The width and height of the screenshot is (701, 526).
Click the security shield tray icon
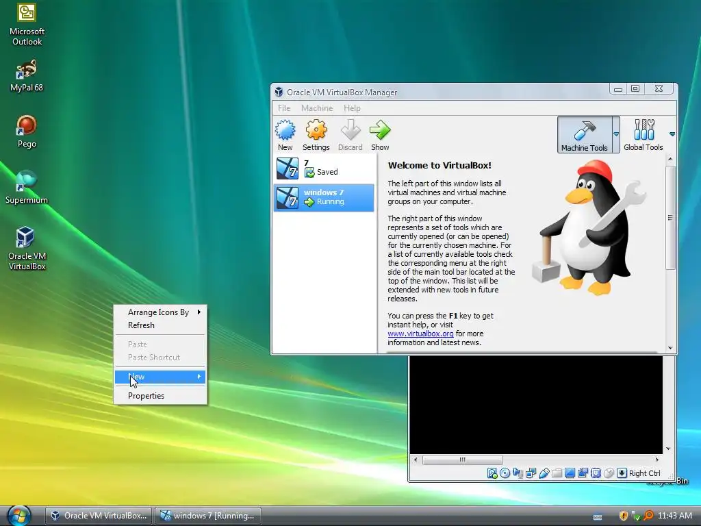[623, 516]
